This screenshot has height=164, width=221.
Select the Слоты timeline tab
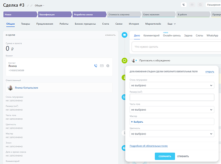click(199, 35)
